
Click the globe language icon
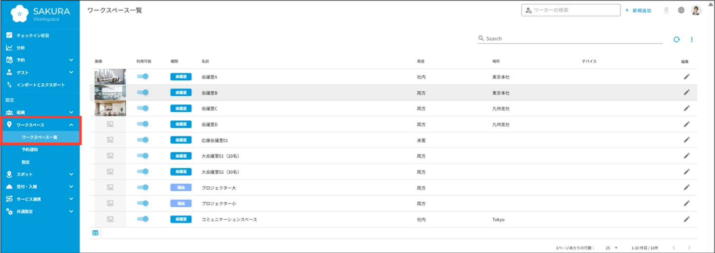pyautogui.click(x=681, y=10)
